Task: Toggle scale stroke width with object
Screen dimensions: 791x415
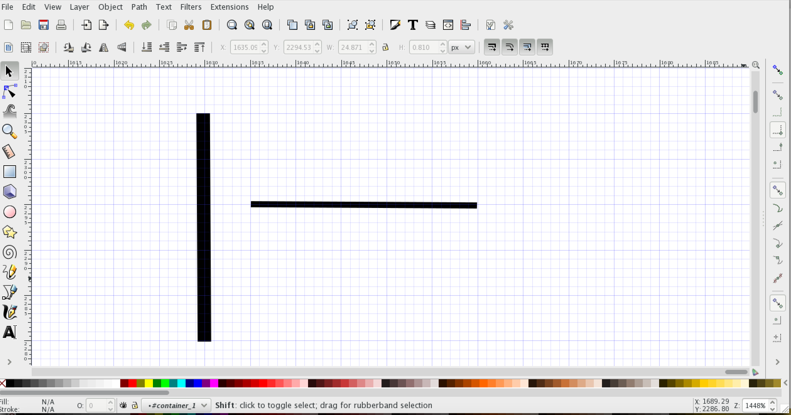Action: [x=492, y=47]
